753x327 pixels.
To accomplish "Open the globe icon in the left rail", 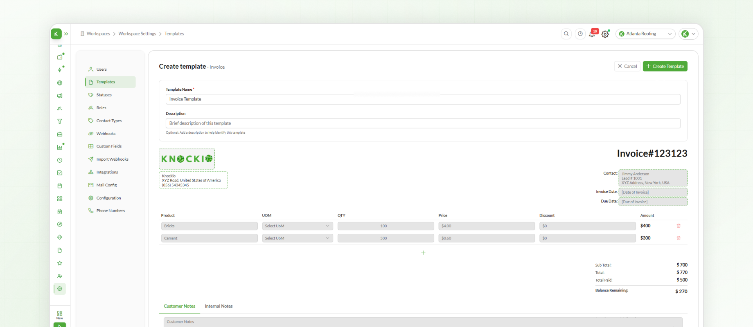I will pos(60,83).
